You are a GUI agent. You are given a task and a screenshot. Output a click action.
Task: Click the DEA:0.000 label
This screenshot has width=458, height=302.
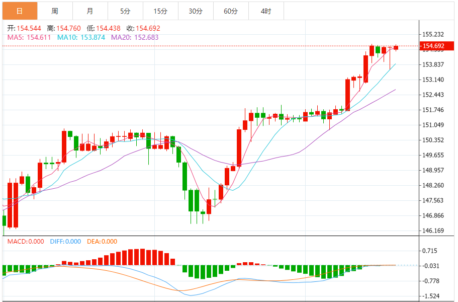pyautogui.click(x=102, y=242)
